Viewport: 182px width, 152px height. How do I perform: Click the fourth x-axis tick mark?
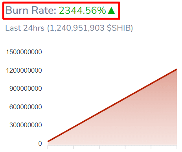click(125, 147)
